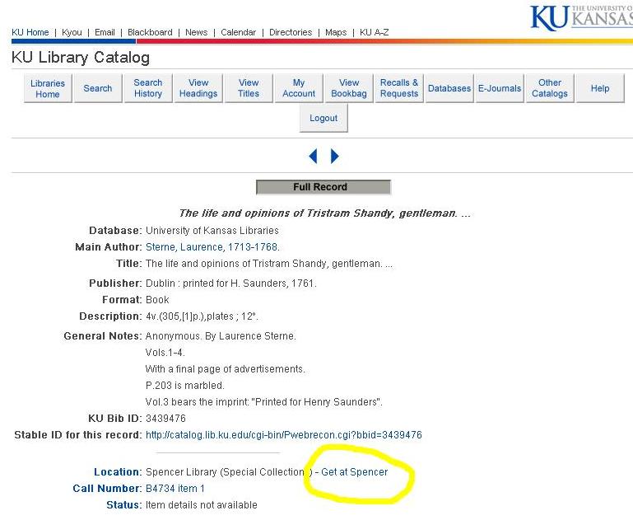Open View Titles
Viewport: 633px width, 520px height.
pyautogui.click(x=249, y=88)
